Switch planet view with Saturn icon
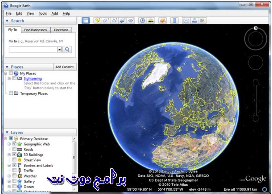The width and height of the screenshot is (272, 194). point(163,20)
